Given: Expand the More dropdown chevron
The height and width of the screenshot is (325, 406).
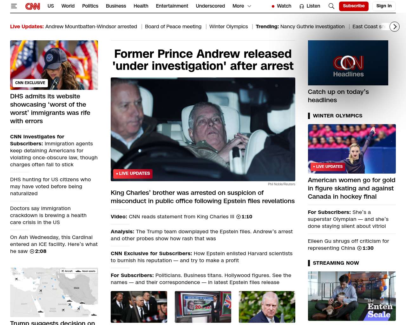Looking at the screenshot, I should 249,6.
